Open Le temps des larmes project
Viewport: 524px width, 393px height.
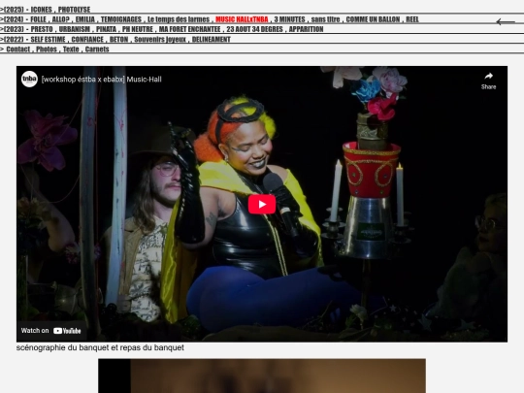179,19
